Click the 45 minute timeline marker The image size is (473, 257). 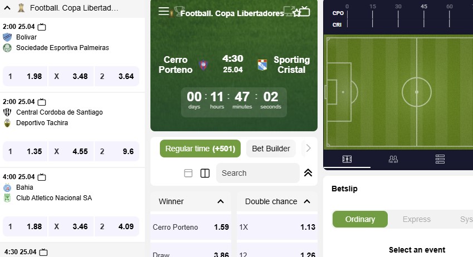click(423, 7)
